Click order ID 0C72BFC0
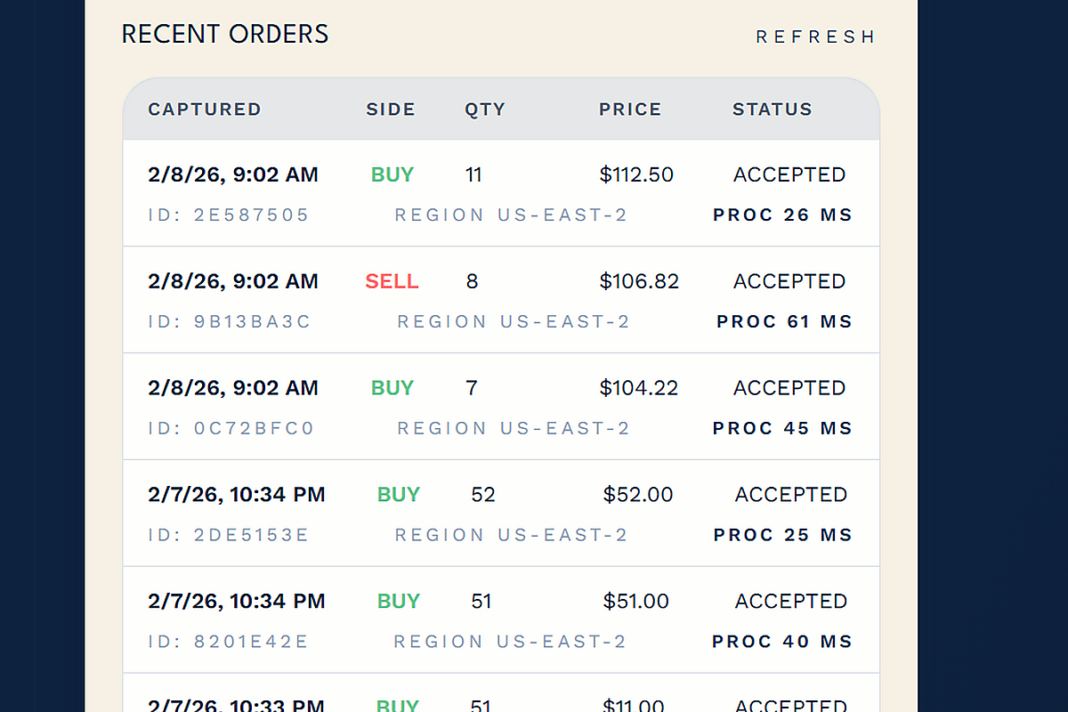The width and height of the screenshot is (1068, 712). (231, 428)
